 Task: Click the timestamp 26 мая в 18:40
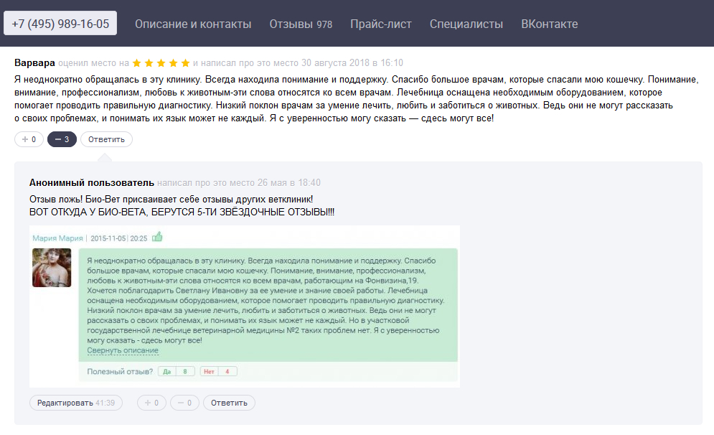288,182
